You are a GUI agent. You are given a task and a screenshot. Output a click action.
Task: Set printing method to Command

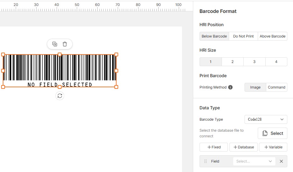277,87
